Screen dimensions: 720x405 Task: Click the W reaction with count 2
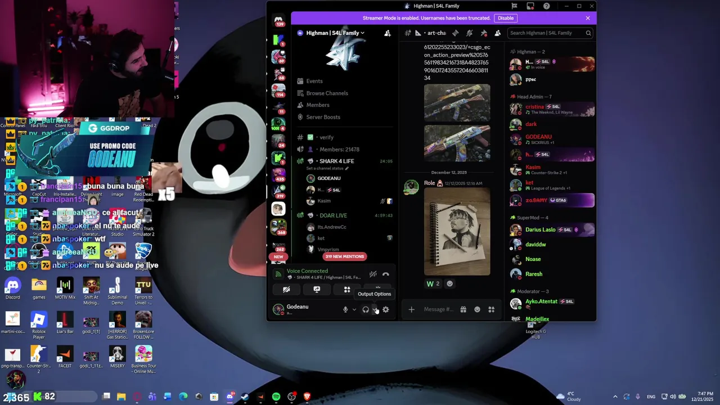pyautogui.click(x=433, y=284)
